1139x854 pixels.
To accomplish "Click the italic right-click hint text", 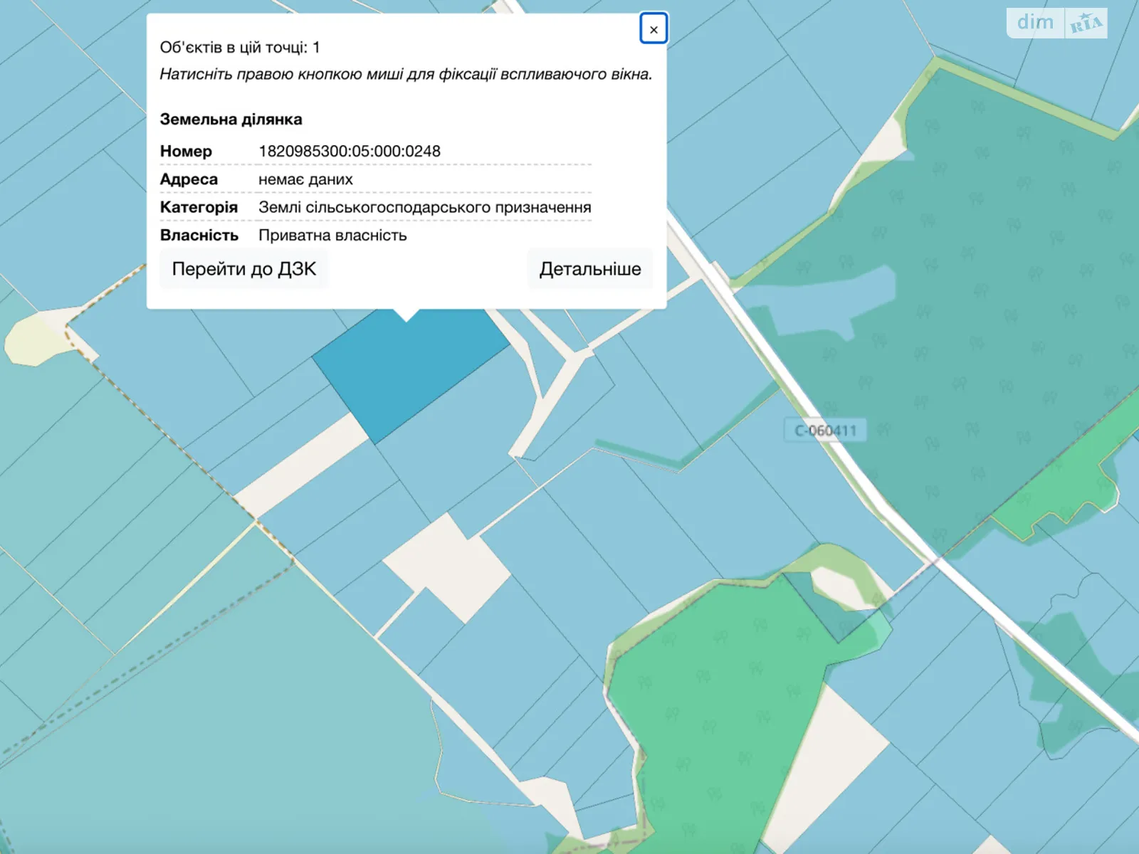I will pos(406,74).
